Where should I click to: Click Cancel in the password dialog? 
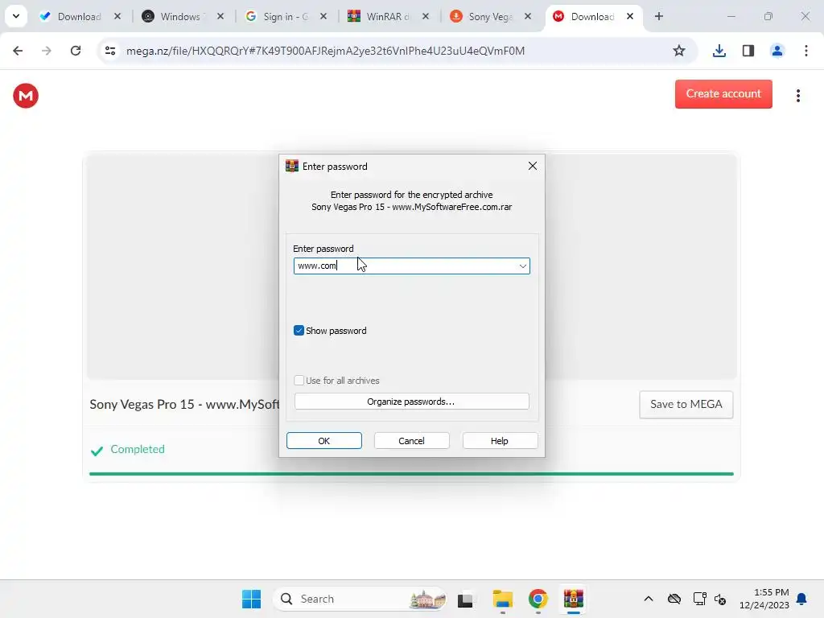coord(411,441)
